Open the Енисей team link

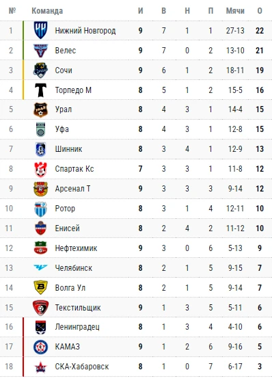(x=67, y=228)
